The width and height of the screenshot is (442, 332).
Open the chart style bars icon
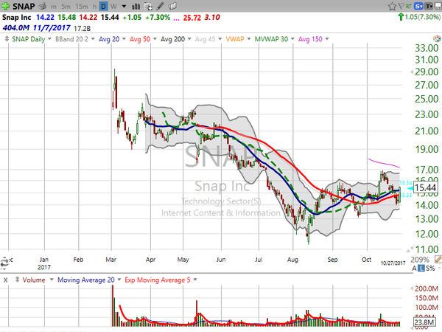pos(136,6)
